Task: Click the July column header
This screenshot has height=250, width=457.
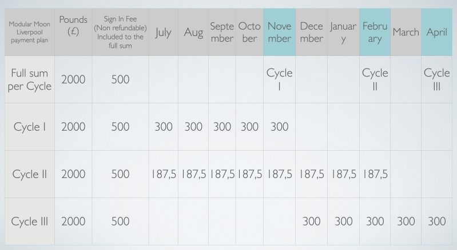Action: (x=163, y=33)
